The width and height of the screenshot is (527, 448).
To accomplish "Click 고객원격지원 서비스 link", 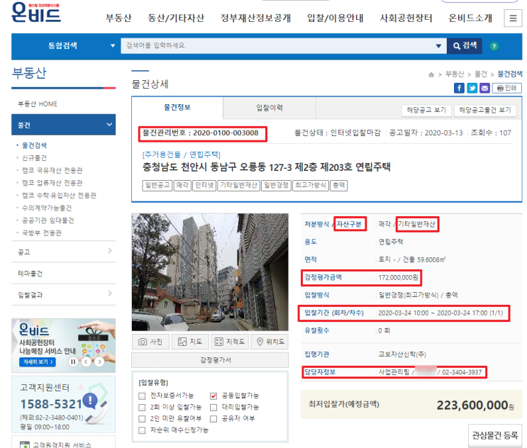I will 62,445.
